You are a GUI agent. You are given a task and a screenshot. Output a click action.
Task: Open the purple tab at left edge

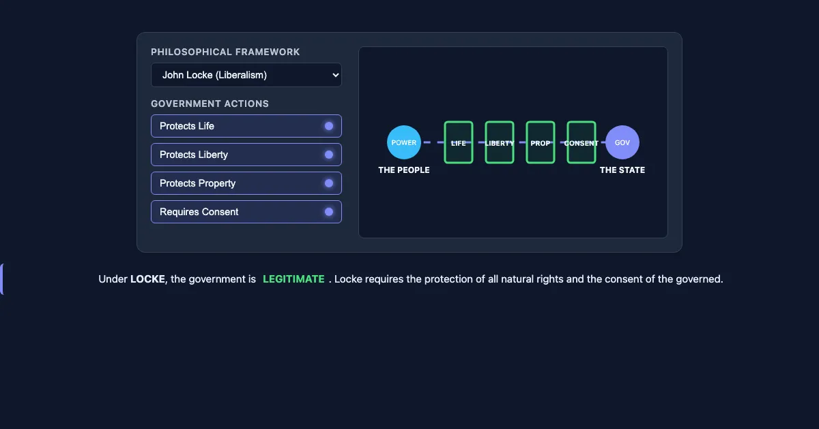[x=1, y=279]
